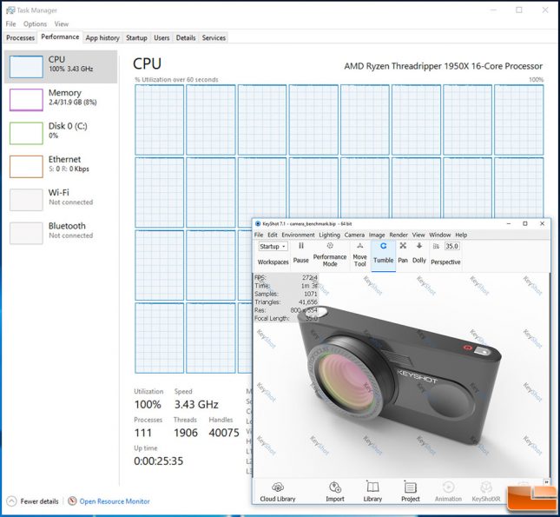Open KeyShot File menu
Viewport: 560px width, 517px height.
pyautogui.click(x=259, y=235)
